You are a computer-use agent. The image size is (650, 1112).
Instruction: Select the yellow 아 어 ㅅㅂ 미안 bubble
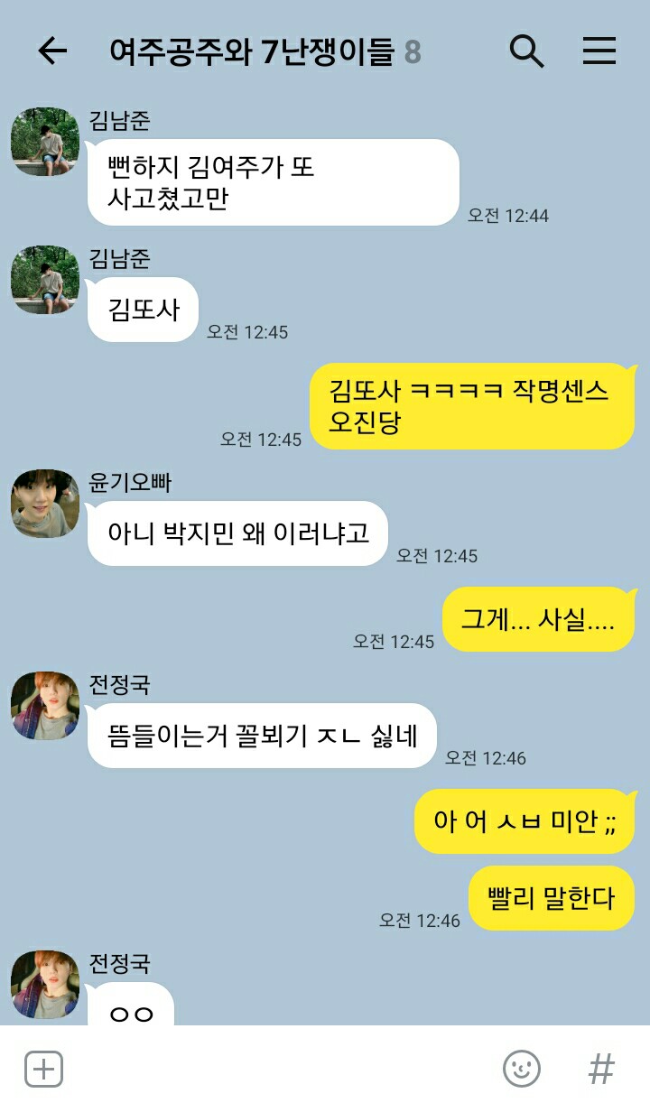coord(525,821)
